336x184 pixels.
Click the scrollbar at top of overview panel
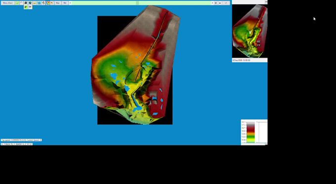click(x=266, y=2)
